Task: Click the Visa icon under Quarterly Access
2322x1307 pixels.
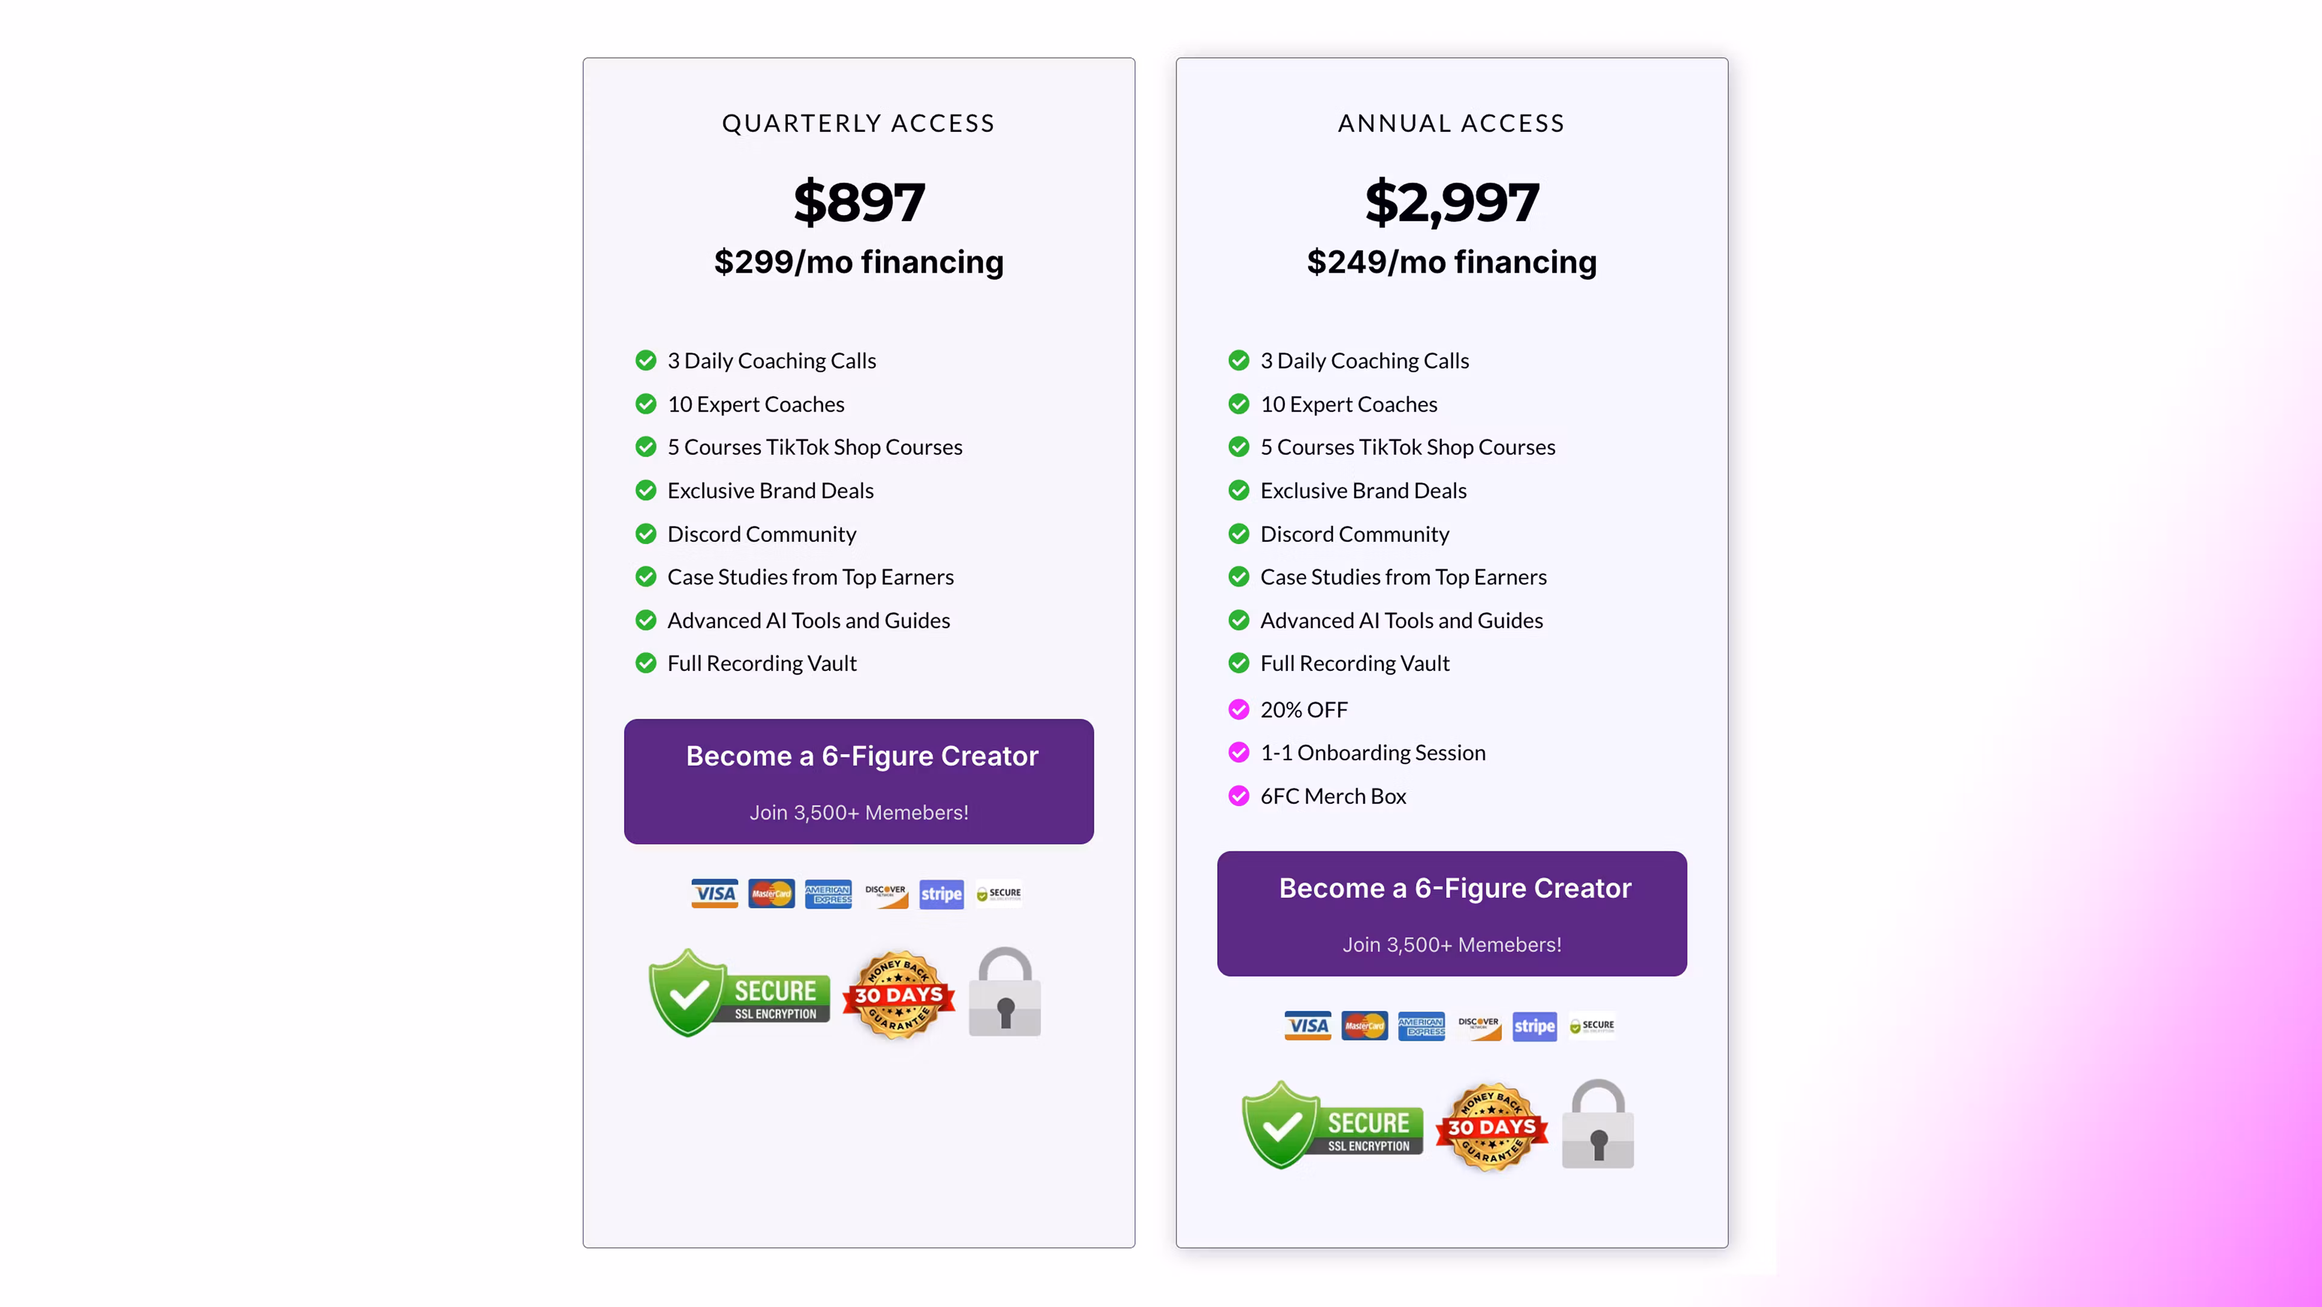Action: click(x=714, y=893)
